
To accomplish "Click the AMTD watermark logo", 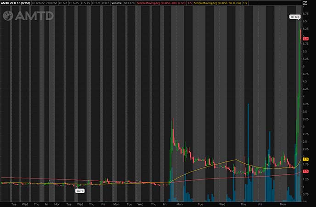I will (x=28, y=16).
